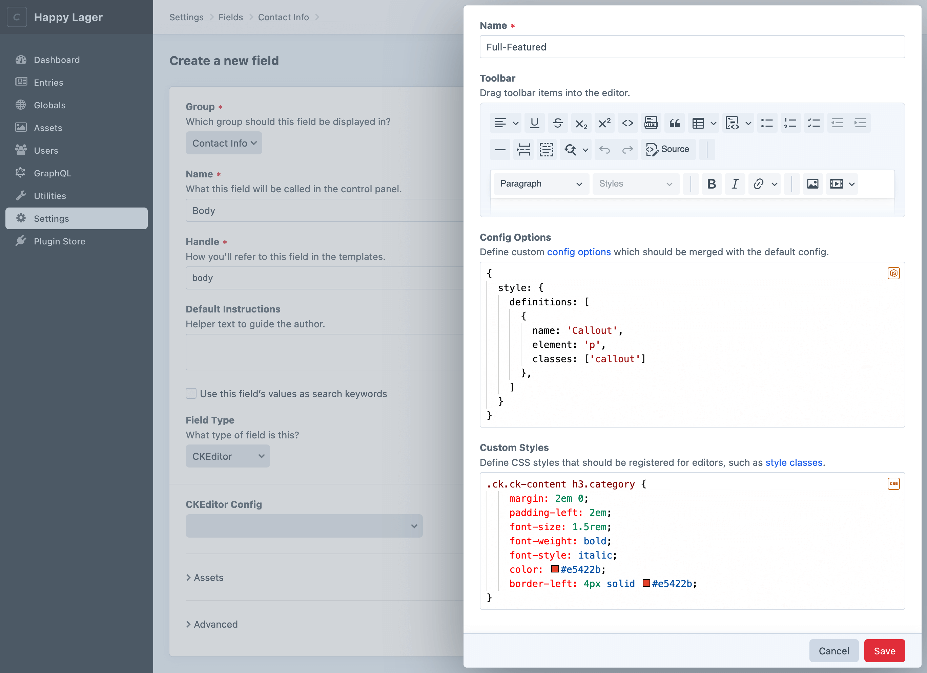
Task: Open the CKEditor field type dropdown
Action: click(228, 456)
